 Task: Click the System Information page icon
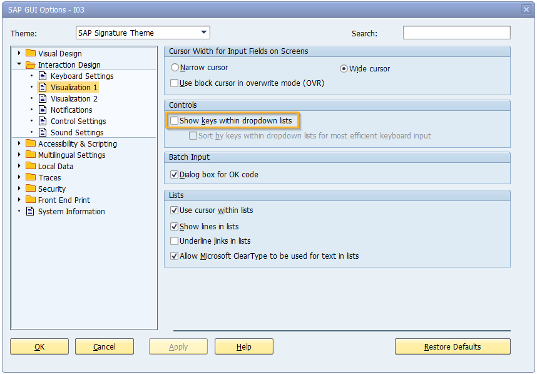31,211
